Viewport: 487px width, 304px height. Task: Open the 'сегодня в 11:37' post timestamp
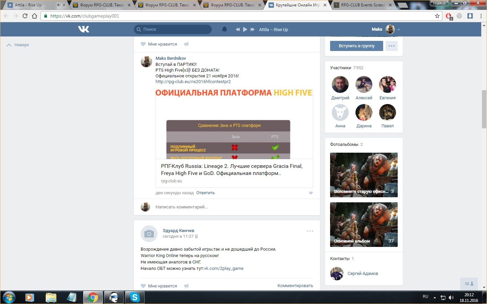[178, 236]
